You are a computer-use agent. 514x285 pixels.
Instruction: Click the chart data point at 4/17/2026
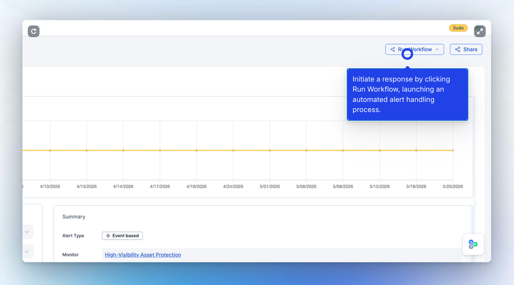pos(160,150)
